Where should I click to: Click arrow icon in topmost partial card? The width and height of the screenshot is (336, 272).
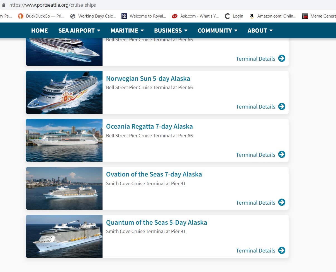coord(282,58)
